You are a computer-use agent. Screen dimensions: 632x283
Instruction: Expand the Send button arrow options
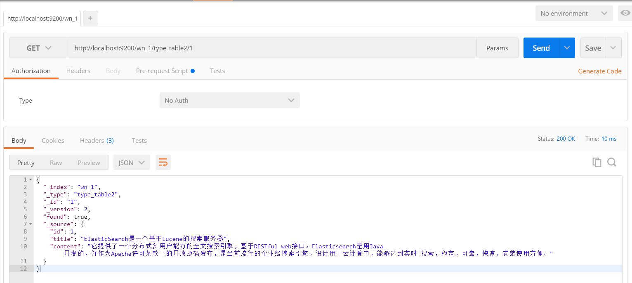567,48
